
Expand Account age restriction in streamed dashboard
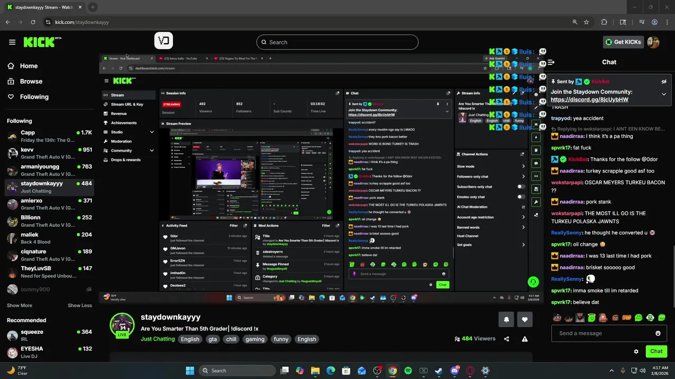coord(523,217)
